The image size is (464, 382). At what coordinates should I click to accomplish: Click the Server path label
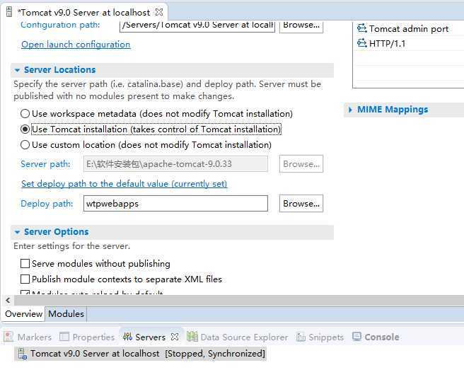pos(45,164)
